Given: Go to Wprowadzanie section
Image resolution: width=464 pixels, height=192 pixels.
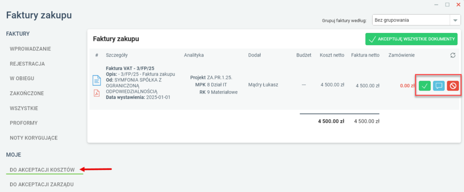Looking at the screenshot, I should [x=30, y=49].
